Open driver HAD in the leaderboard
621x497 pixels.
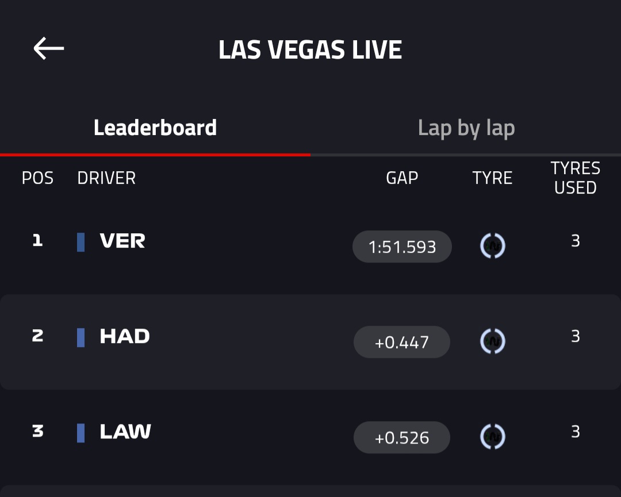point(125,337)
